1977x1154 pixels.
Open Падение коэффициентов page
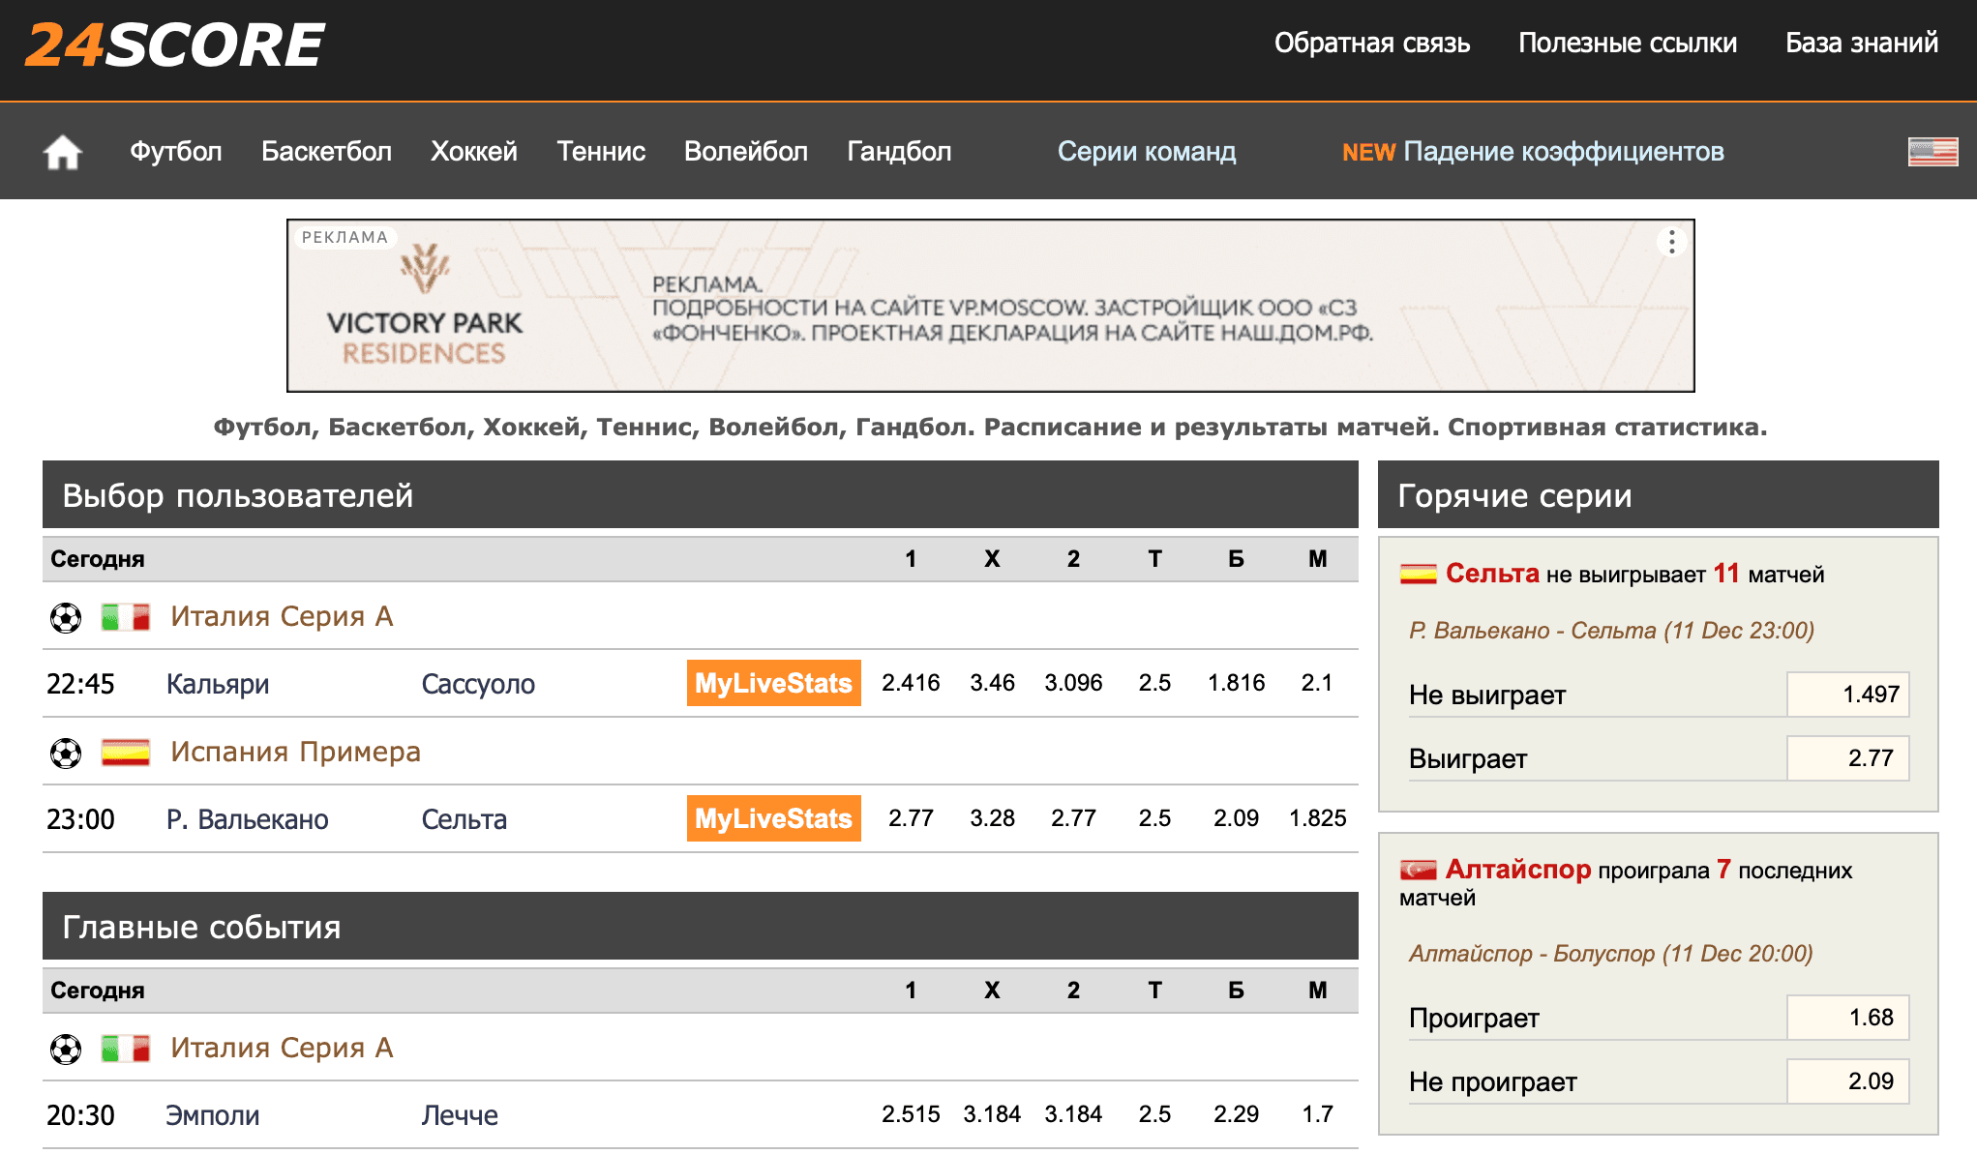(1562, 152)
